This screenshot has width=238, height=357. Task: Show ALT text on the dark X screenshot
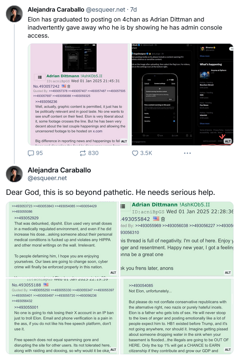point(228,141)
